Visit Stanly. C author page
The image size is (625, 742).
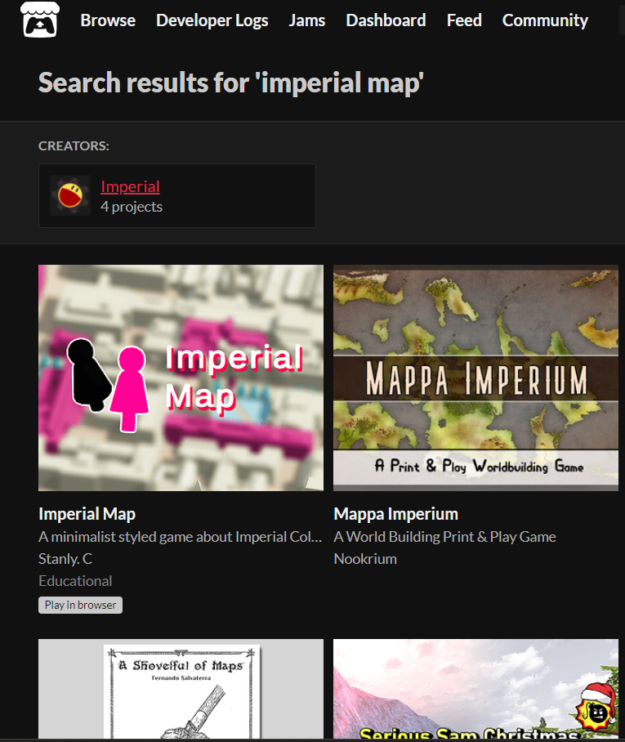[x=65, y=559]
